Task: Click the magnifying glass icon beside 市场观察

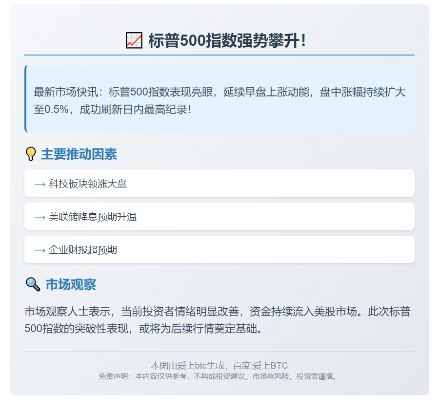Action: pyautogui.click(x=33, y=284)
